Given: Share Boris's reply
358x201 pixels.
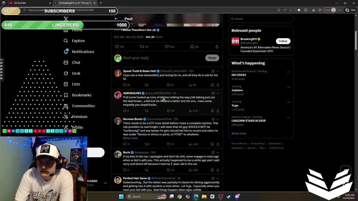Looking at the screenshot, I should pos(218,170).
